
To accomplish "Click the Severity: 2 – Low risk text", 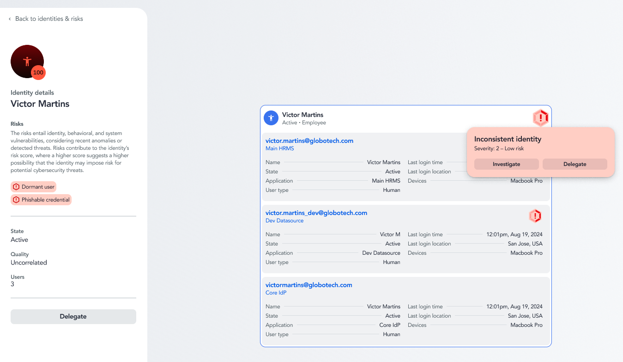I will pos(499,149).
